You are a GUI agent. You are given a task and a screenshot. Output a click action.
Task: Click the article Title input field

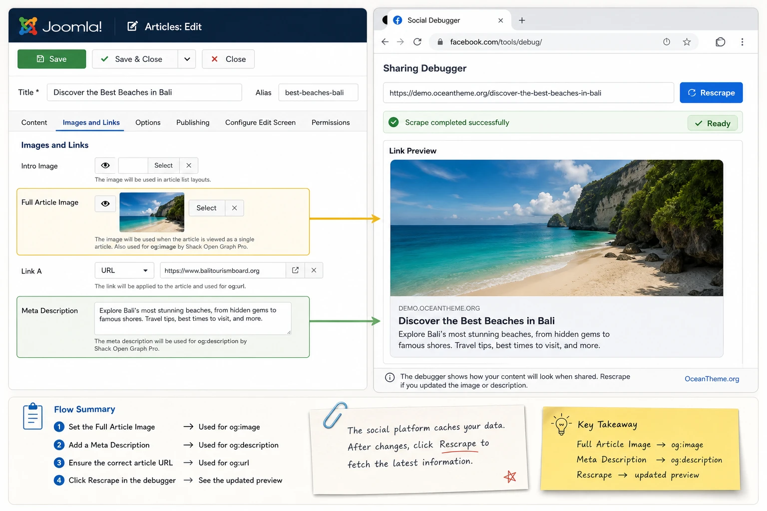click(144, 92)
